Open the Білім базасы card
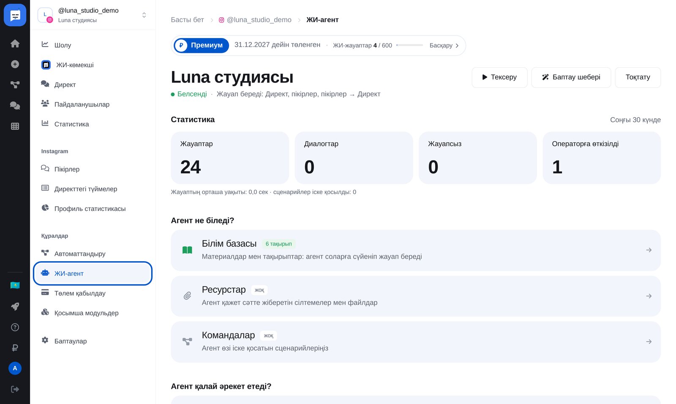Image resolution: width=676 pixels, height=404 pixels. 416,250
